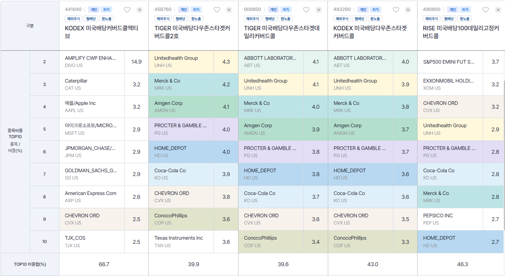The width and height of the screenshot is (505, 276).
Task: Select ETF code 0008S0
Action: pyautogui.click(x=252, y=9)
